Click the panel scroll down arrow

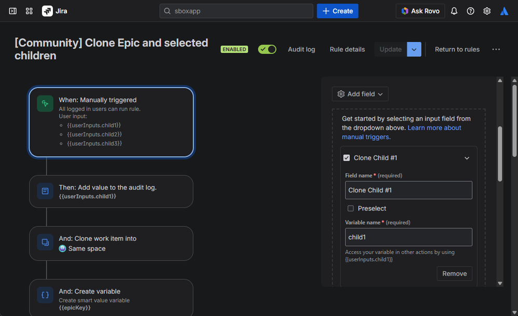(x=500, y=283)
